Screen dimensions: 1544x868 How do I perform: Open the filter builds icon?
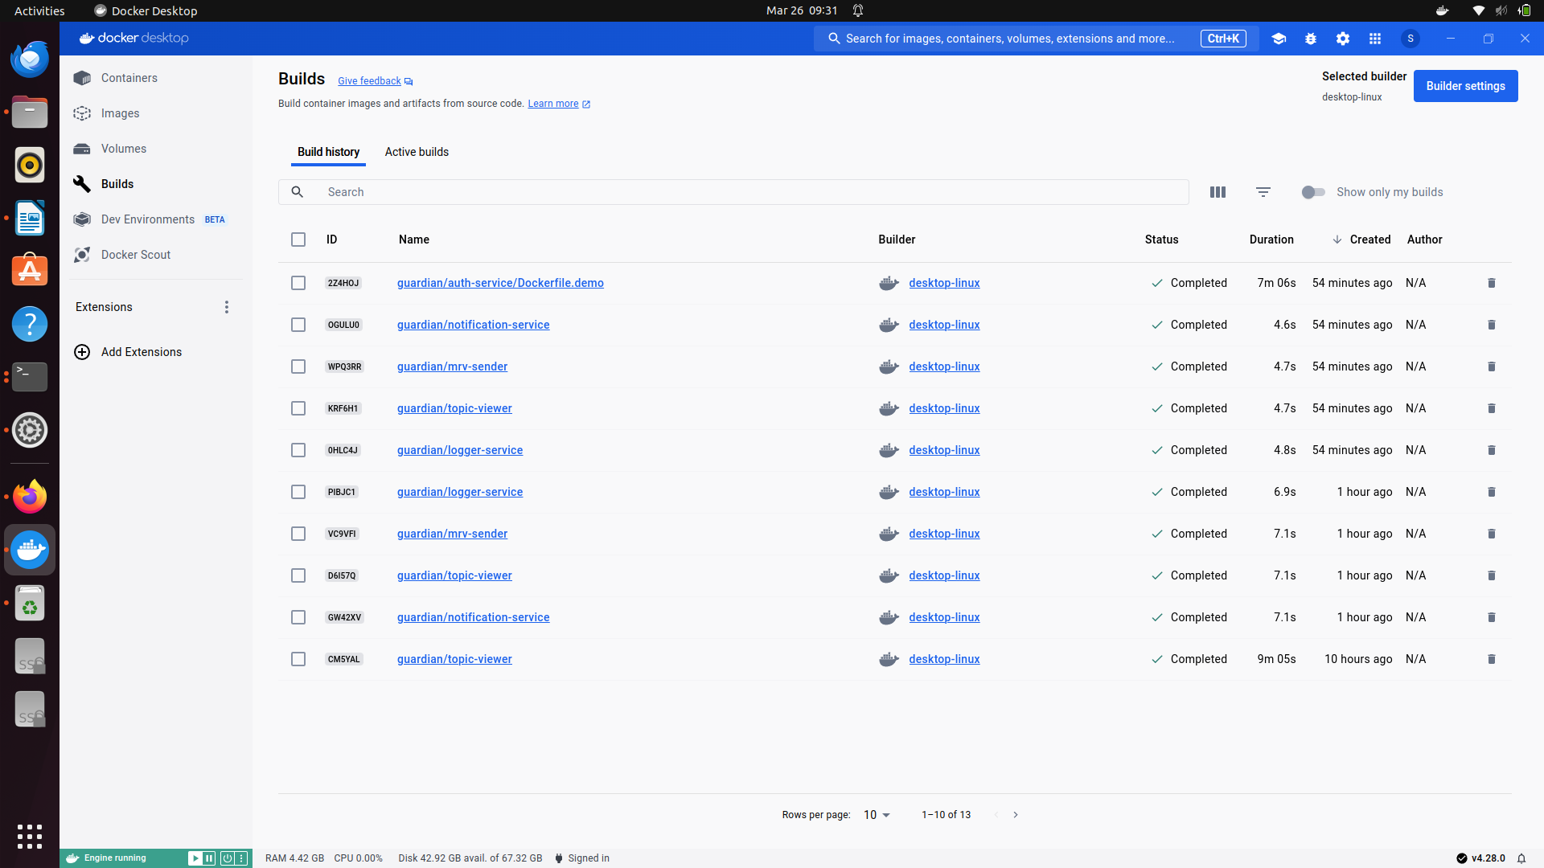tap(1263, 192)
